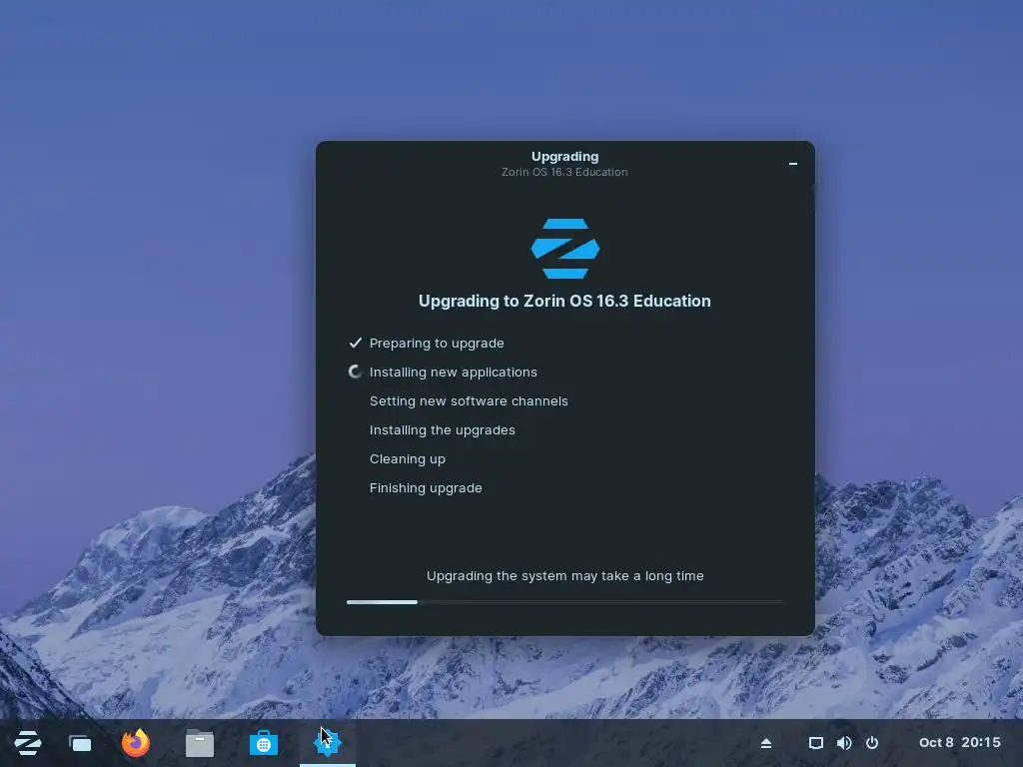Open the Software store taskbar icon
Image resolution: width=1023 pixels, height=767 pixels.
coord(264,743)
